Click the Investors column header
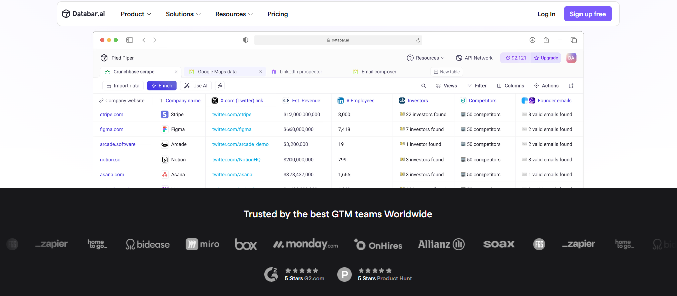677x296 pixels. point(413,101)
